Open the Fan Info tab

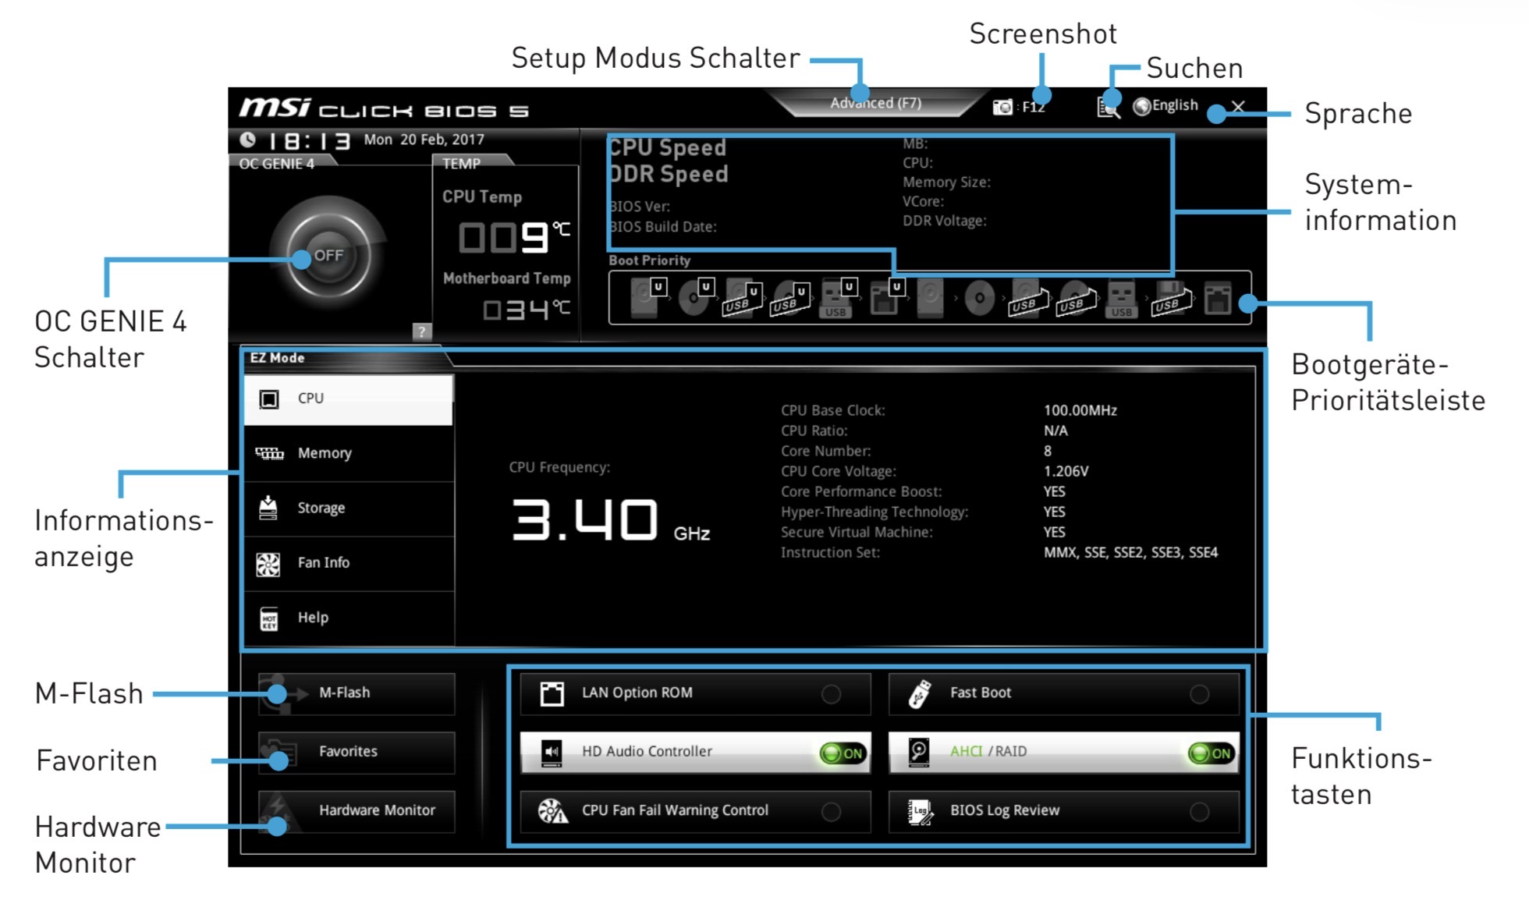(349, 563)
